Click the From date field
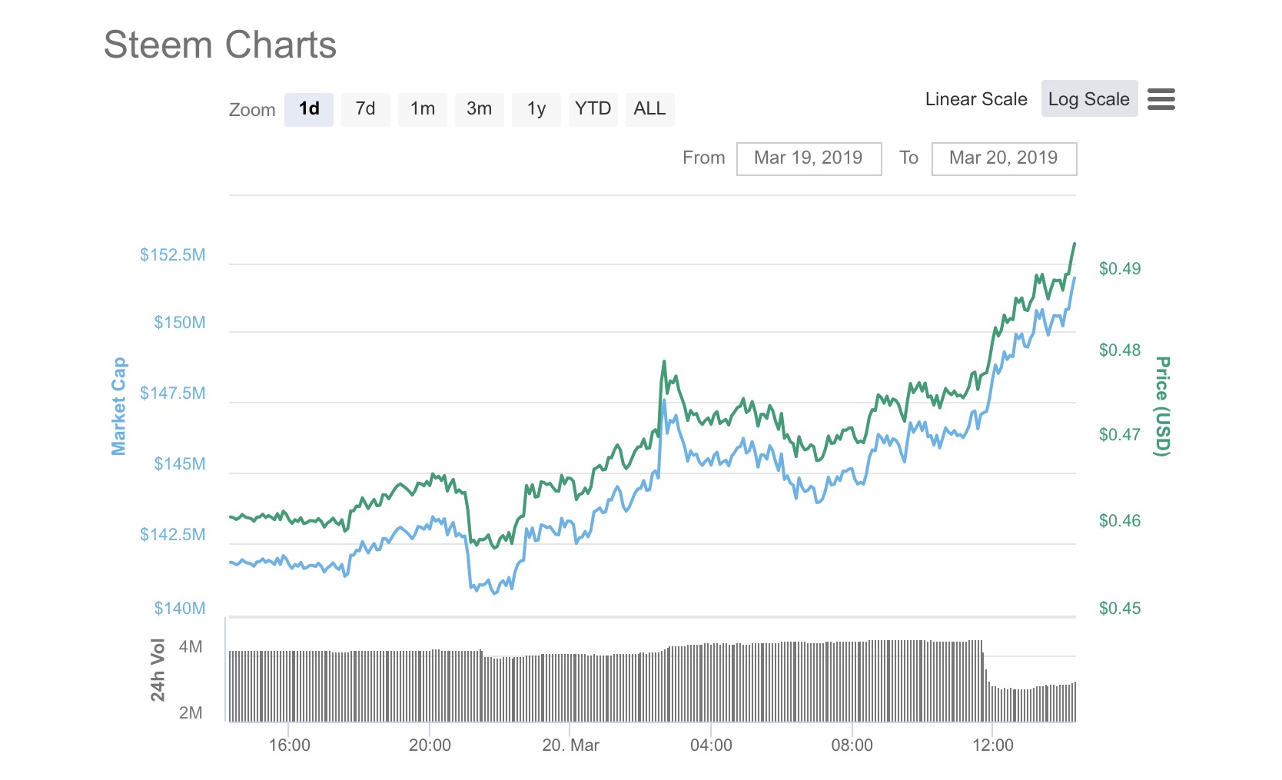The image size is (1282, 780). [809, 158]
